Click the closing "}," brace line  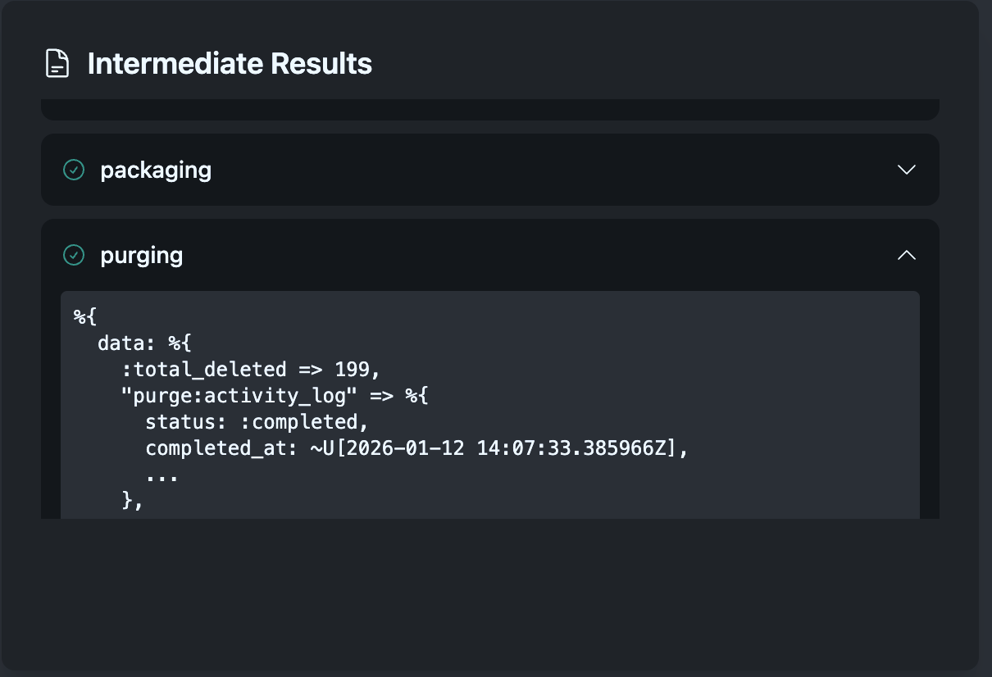tap(133, 502)
